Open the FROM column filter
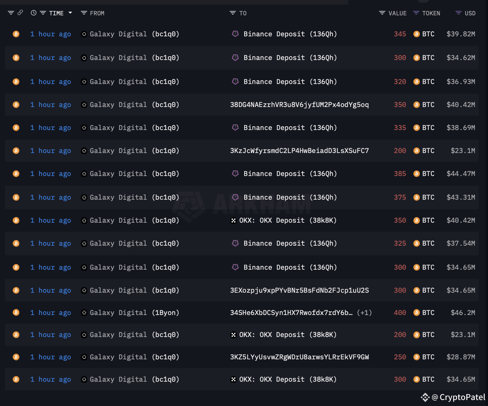 (x=84, y=13)
